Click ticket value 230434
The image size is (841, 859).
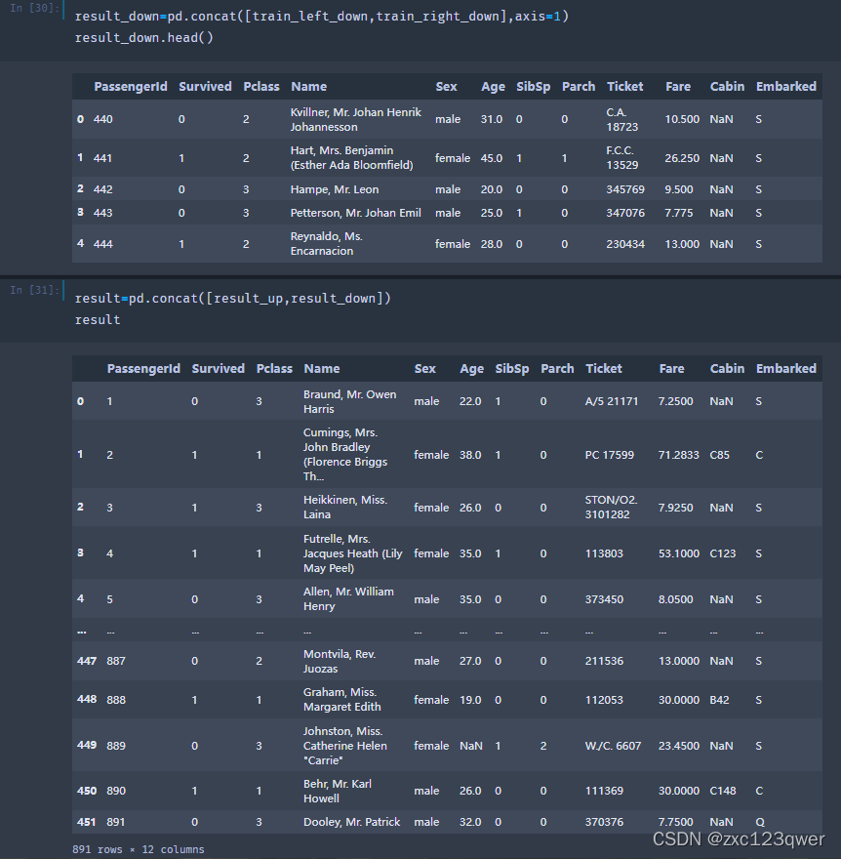click(x=625, y=244)
